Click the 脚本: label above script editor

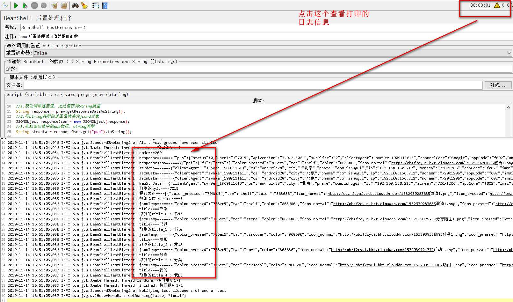259,100
